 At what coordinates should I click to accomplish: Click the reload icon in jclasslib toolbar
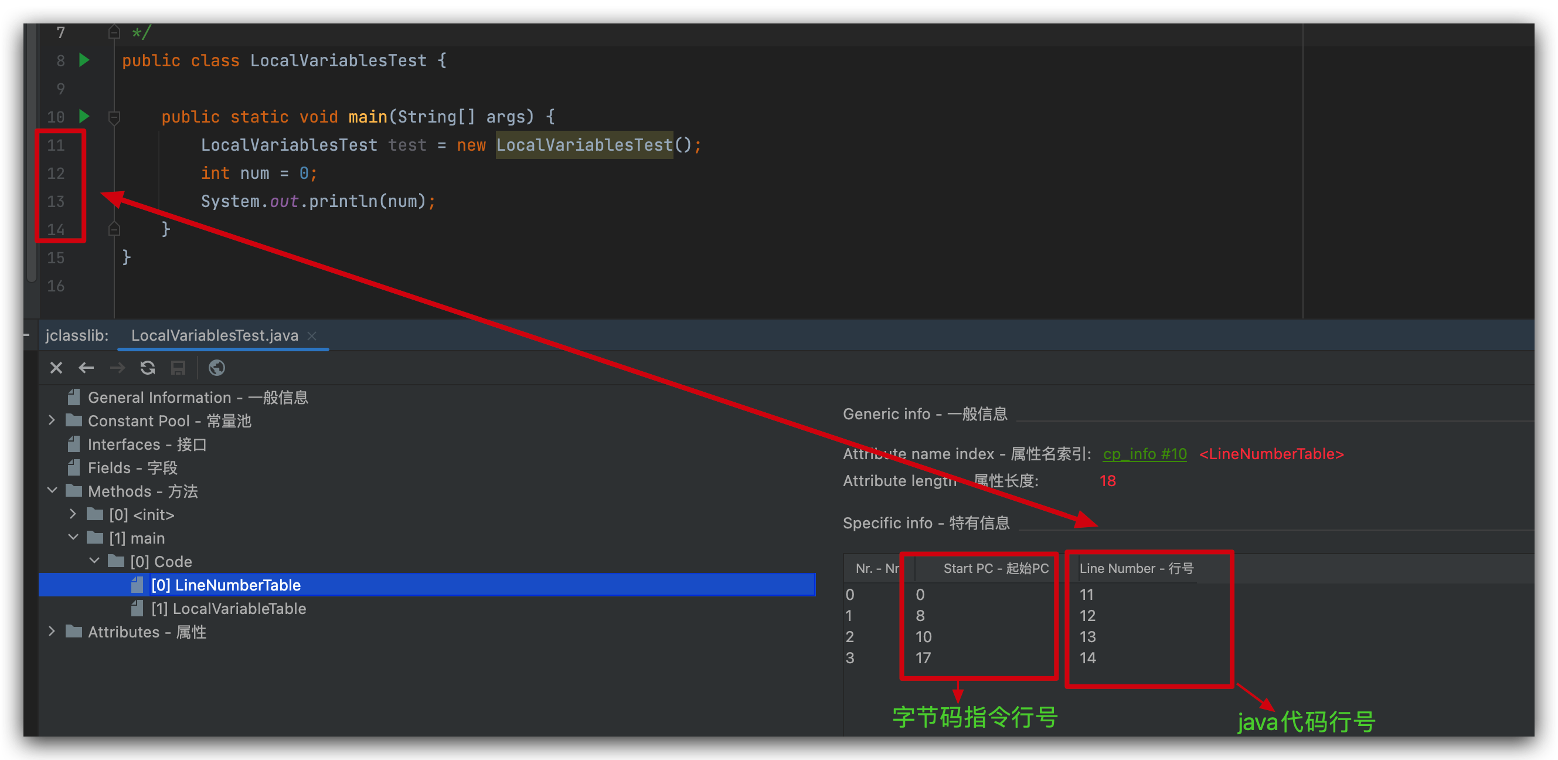coord(148,367)
